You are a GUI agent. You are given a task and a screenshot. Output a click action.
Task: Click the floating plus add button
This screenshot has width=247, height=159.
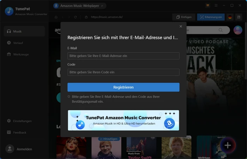coord(228,145)
